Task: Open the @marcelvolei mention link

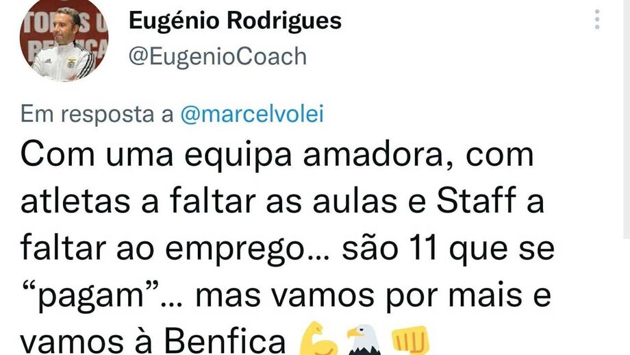Action: point(252,114)
